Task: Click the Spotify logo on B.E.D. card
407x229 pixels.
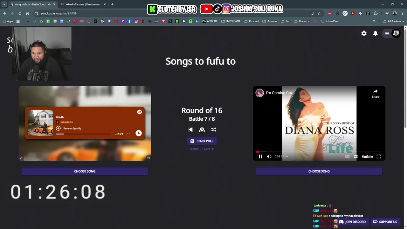Action: 139,112
